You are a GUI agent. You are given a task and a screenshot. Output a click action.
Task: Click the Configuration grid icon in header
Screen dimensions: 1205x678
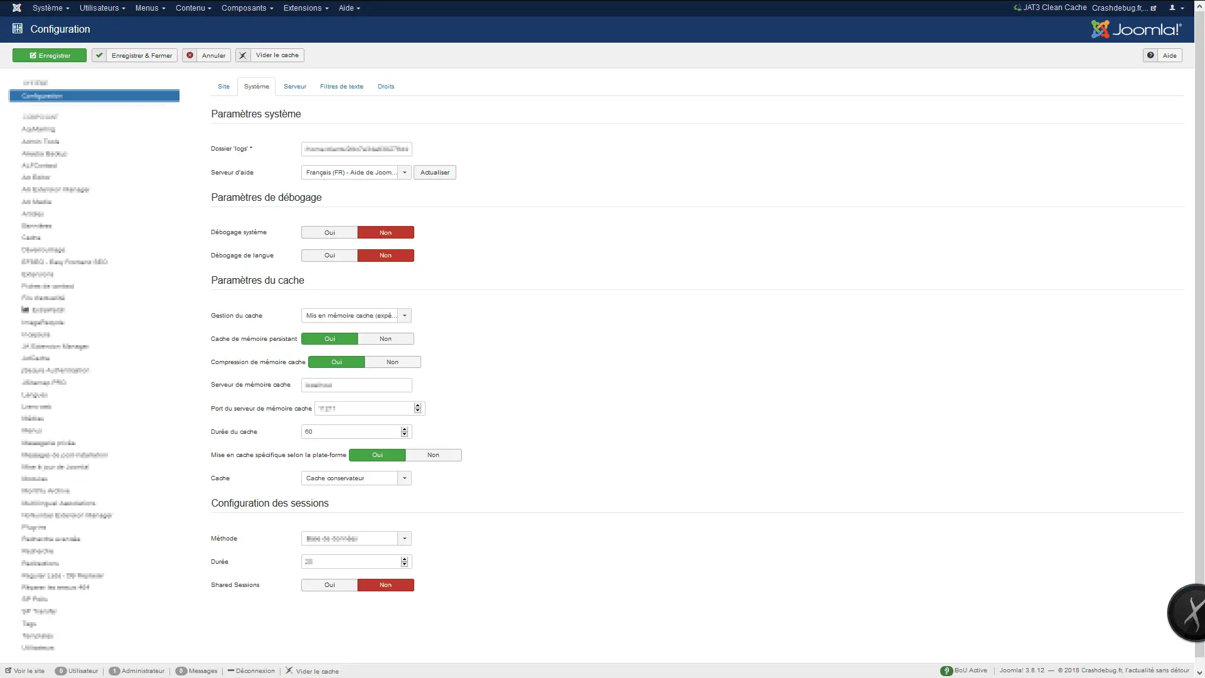pos(18,29)
